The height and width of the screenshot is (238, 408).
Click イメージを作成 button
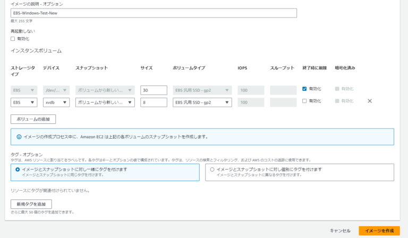click(379, 231)
